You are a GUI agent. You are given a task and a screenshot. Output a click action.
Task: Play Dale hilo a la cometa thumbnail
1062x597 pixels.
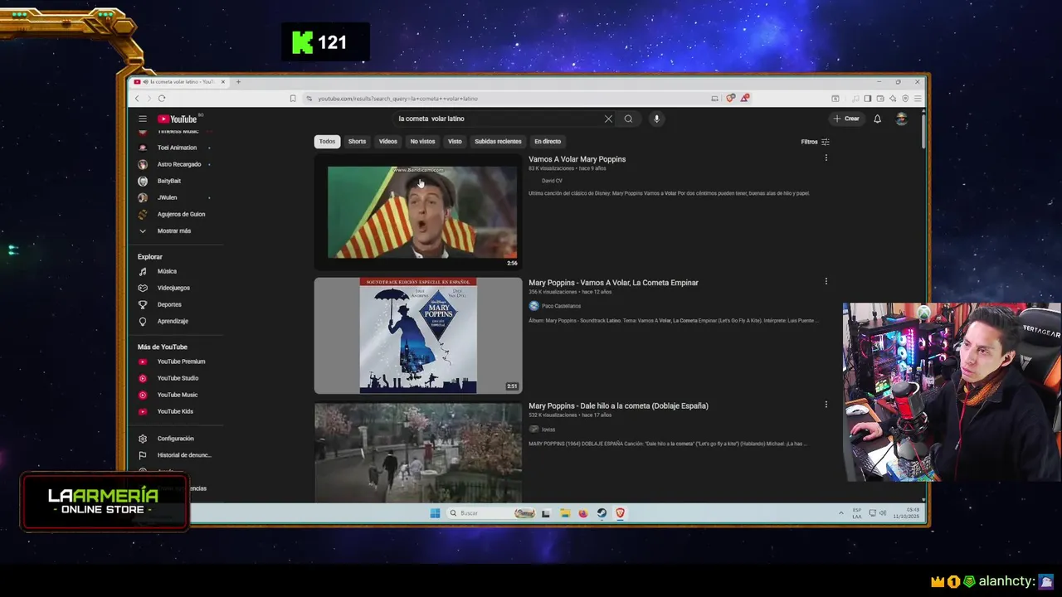(418, 452)
